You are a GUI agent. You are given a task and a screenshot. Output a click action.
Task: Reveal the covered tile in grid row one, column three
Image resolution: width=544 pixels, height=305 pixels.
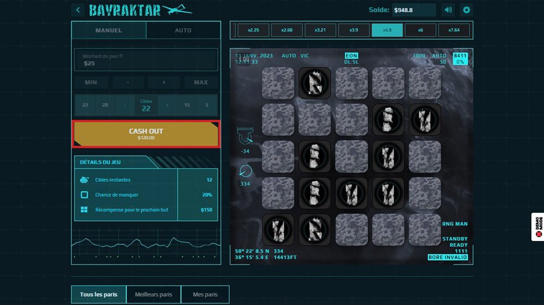(351, 83)
